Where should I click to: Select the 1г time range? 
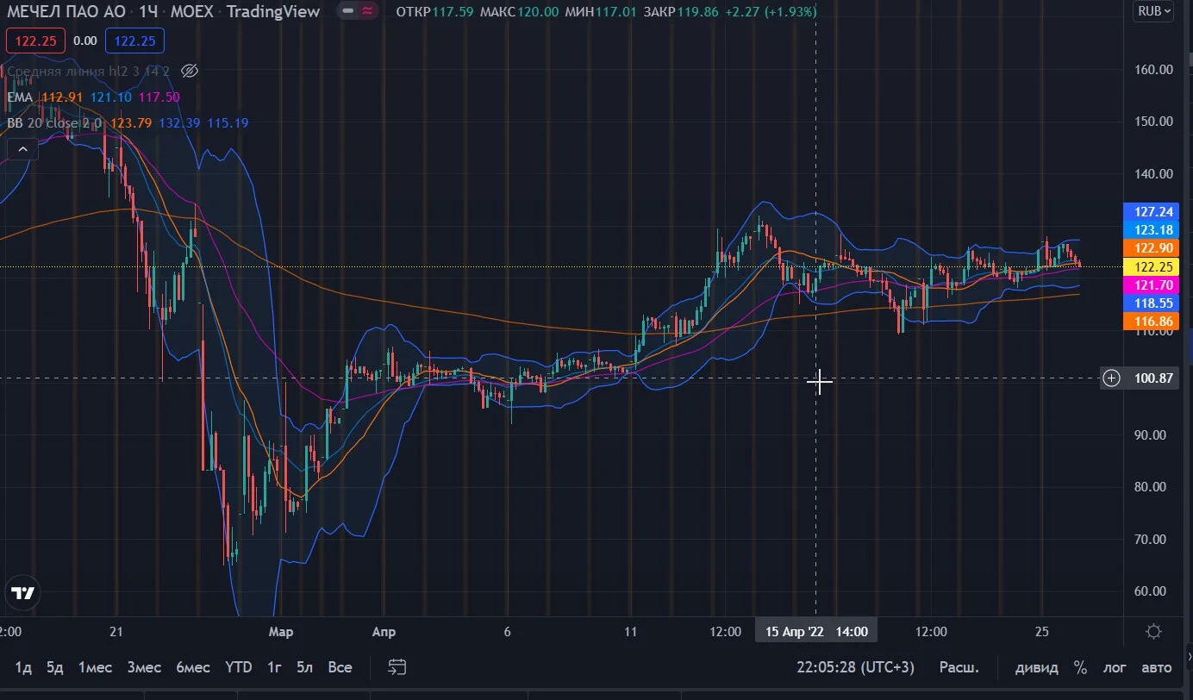coord(275,667)
